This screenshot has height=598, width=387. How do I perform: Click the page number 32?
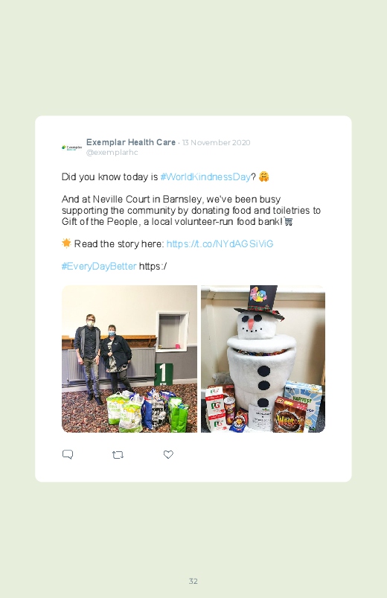[x=193, y=581]
